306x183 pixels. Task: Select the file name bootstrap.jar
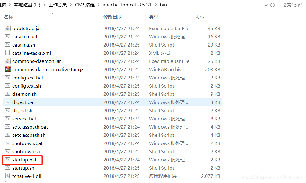27,28
